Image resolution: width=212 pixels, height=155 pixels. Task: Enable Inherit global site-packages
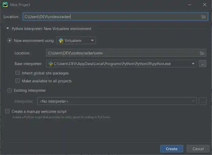(18, 73)
